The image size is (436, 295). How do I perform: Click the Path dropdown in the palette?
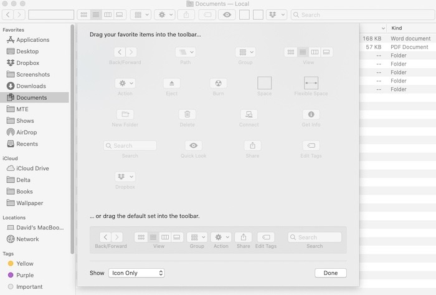(x=186, y=52)
